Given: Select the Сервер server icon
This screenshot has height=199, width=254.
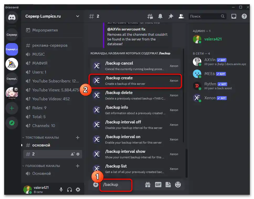Looking at the screenshot, I should (12, 35).
